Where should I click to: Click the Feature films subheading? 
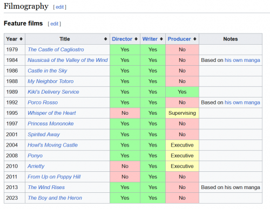click(x=23, y=23)
